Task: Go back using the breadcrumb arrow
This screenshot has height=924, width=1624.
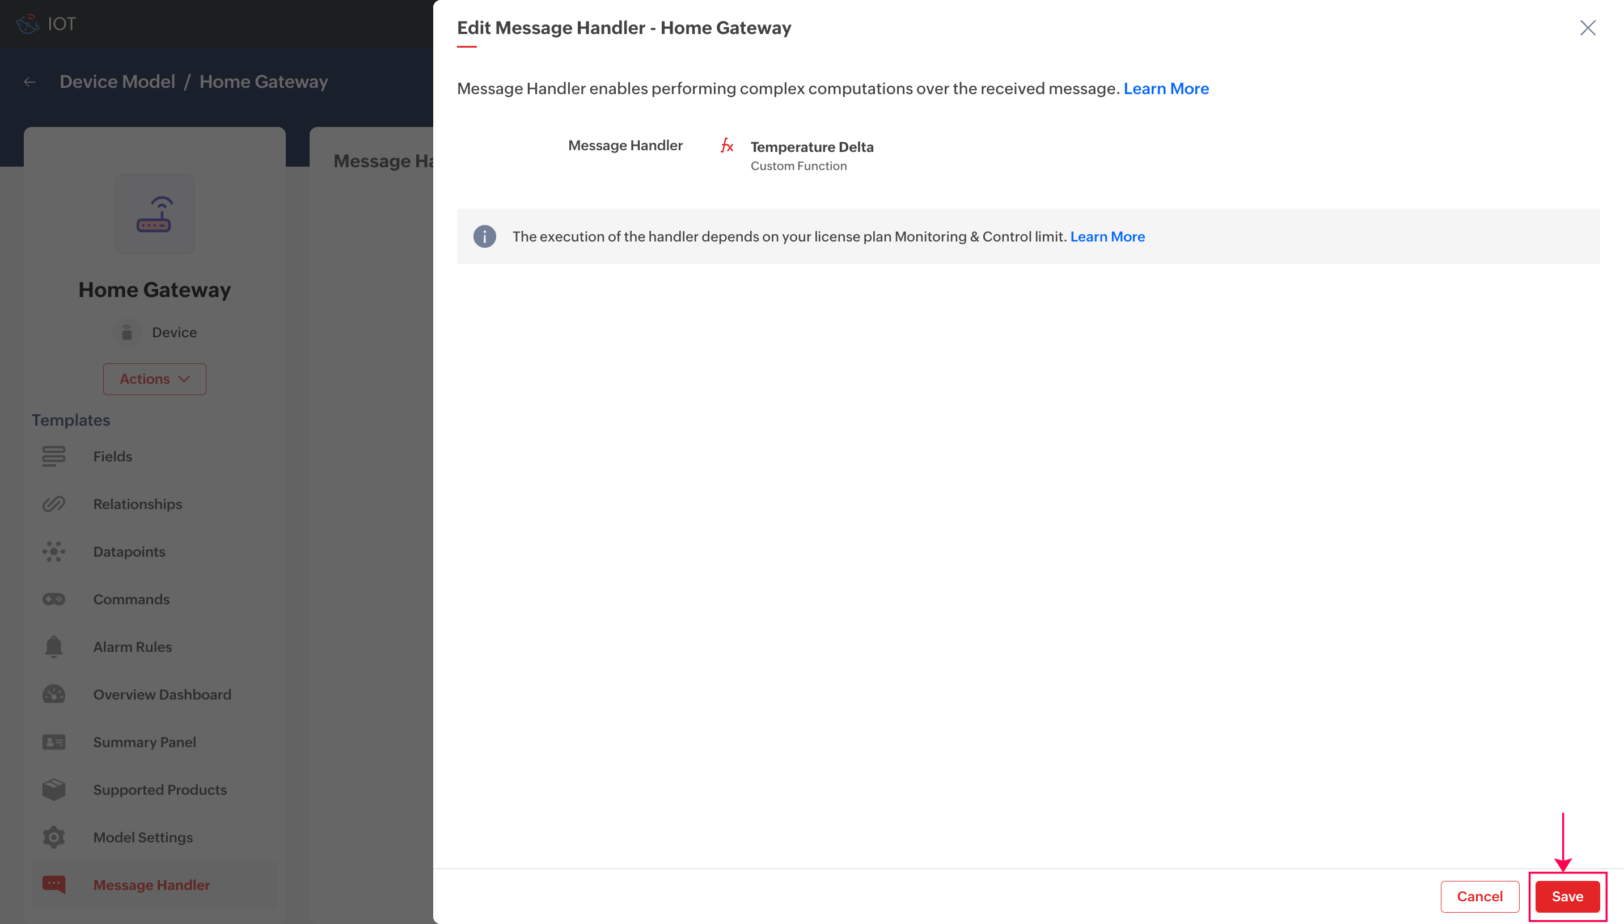Action: point(30,82)
